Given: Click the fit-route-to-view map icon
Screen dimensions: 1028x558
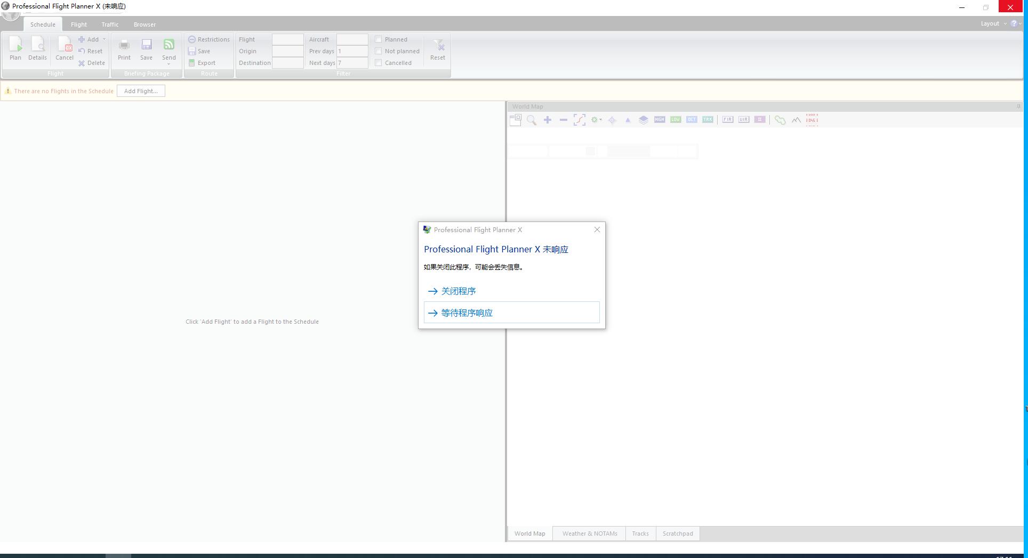Looking at the screenshot, I should click(x=580, y=120).
